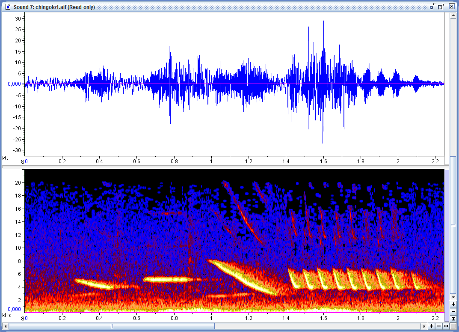Reset horizontal zoom to show whole sound
This screenshot has width=459, height=332.
446,326
